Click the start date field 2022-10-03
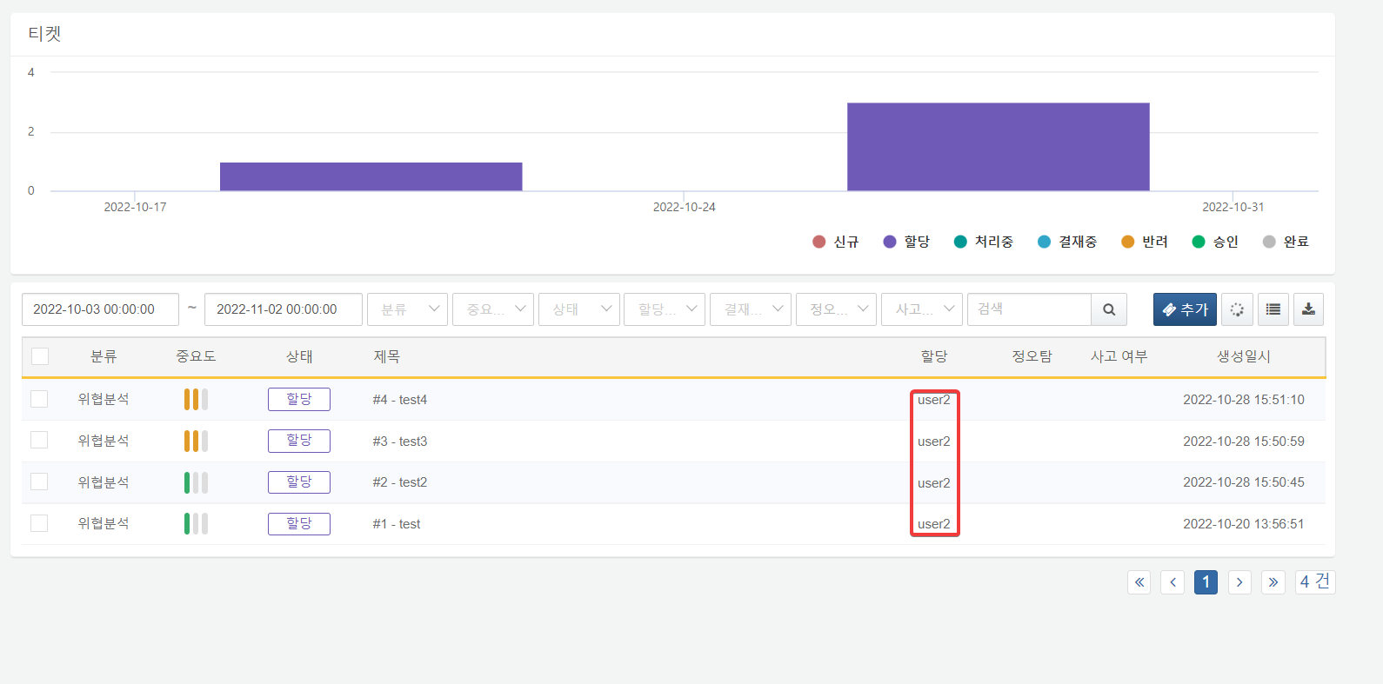Screen dimensions: 1383x684 coord(100,309)
